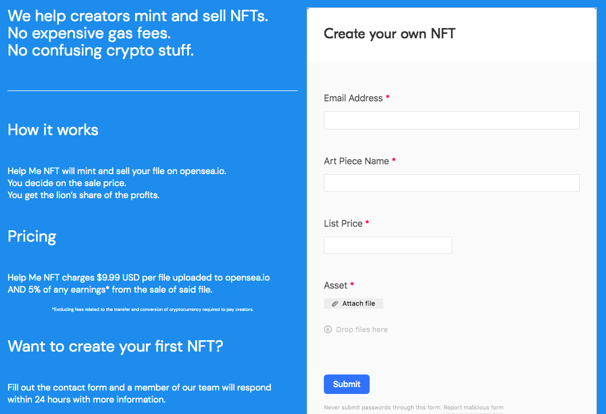The height and width of the screenshot is (414, 606).
Task: Select the Art Piece Name input field
Action: tap(451, 183)
